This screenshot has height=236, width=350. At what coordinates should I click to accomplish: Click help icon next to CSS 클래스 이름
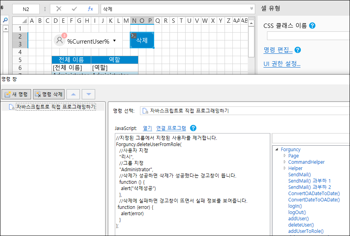coord(312,26)
